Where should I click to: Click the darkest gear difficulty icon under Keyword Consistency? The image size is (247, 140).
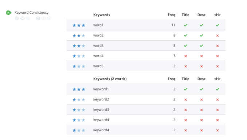(x=38, y=19)
